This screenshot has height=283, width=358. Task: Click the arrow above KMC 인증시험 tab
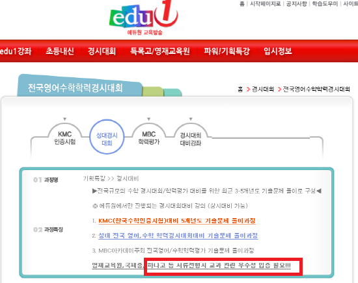point(65,119)
